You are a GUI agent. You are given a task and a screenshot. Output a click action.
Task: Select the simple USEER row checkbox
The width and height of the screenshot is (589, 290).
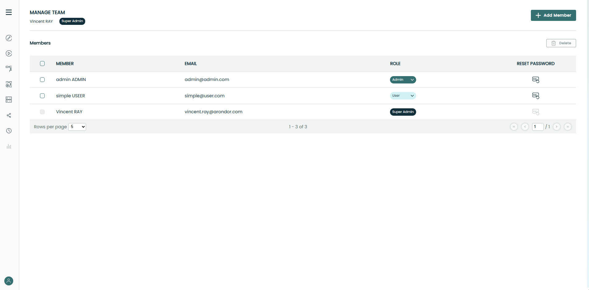click(x=42, y=96)
